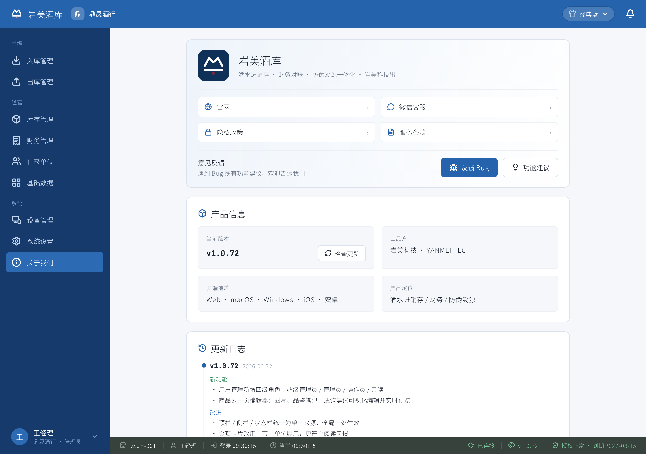
Task: Click the 授权正常 shield icon
Action: tap(555, 446)
